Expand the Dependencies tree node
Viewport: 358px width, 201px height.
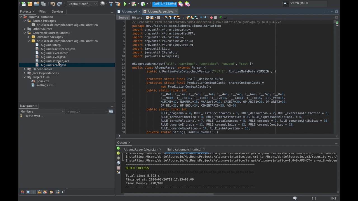(x=25, y=69)
